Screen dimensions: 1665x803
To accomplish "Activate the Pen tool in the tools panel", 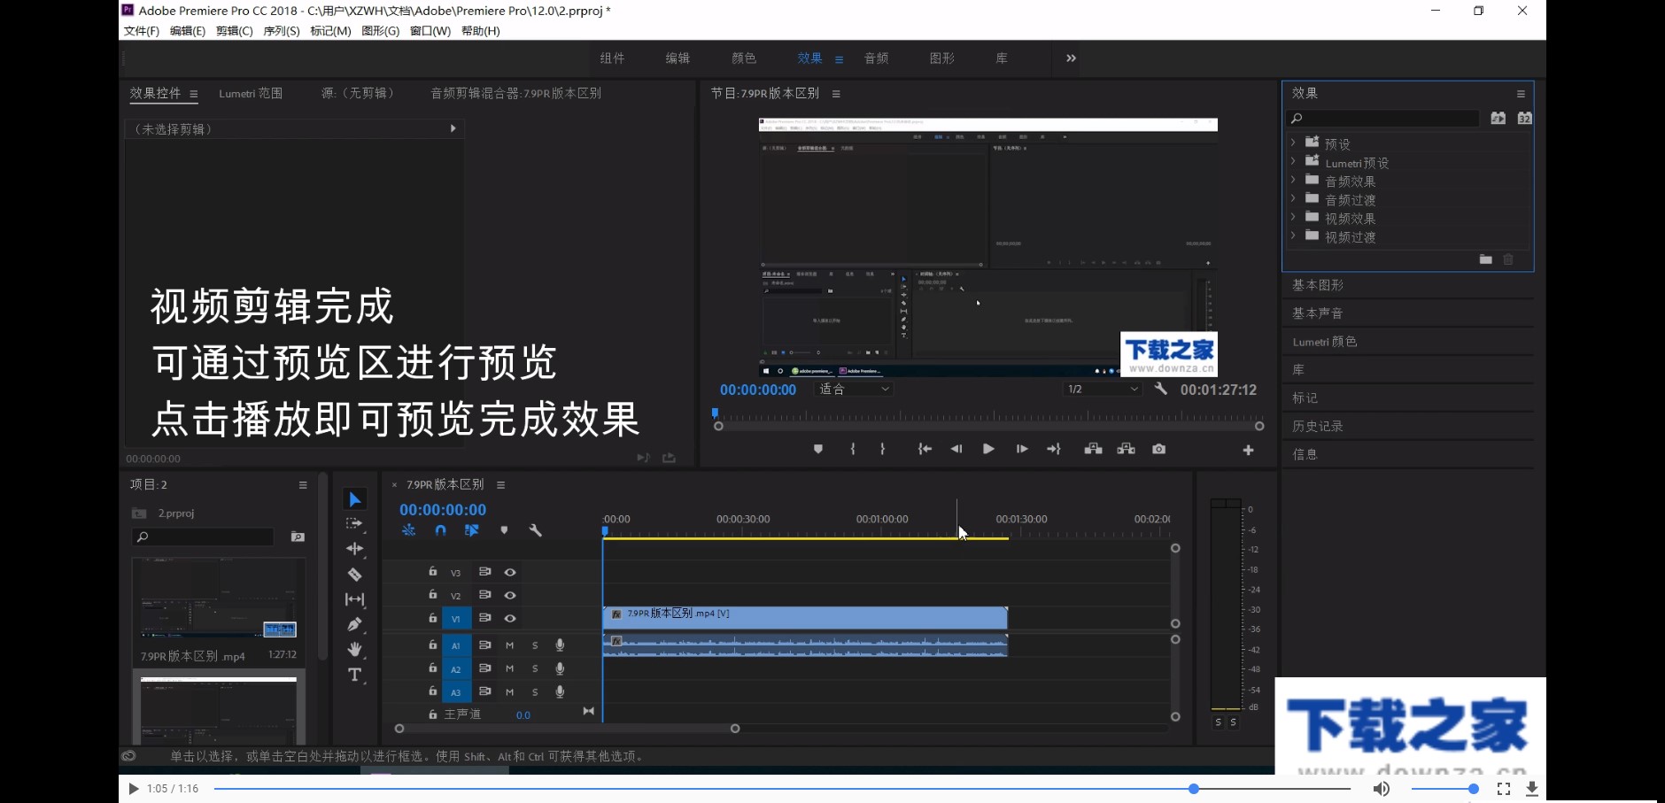I will [x=355, y=624].
